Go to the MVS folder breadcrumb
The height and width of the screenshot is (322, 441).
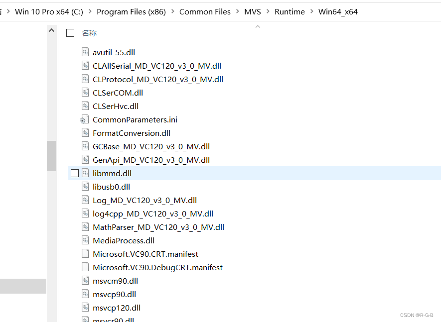(x=253, y=12)
